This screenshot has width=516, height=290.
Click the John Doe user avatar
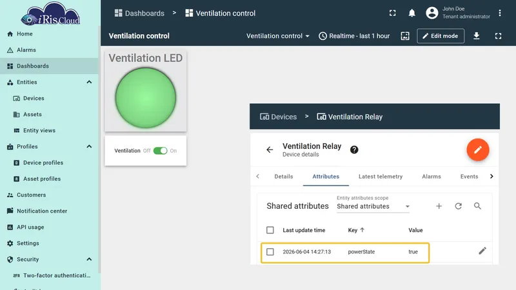click(432, 13)
